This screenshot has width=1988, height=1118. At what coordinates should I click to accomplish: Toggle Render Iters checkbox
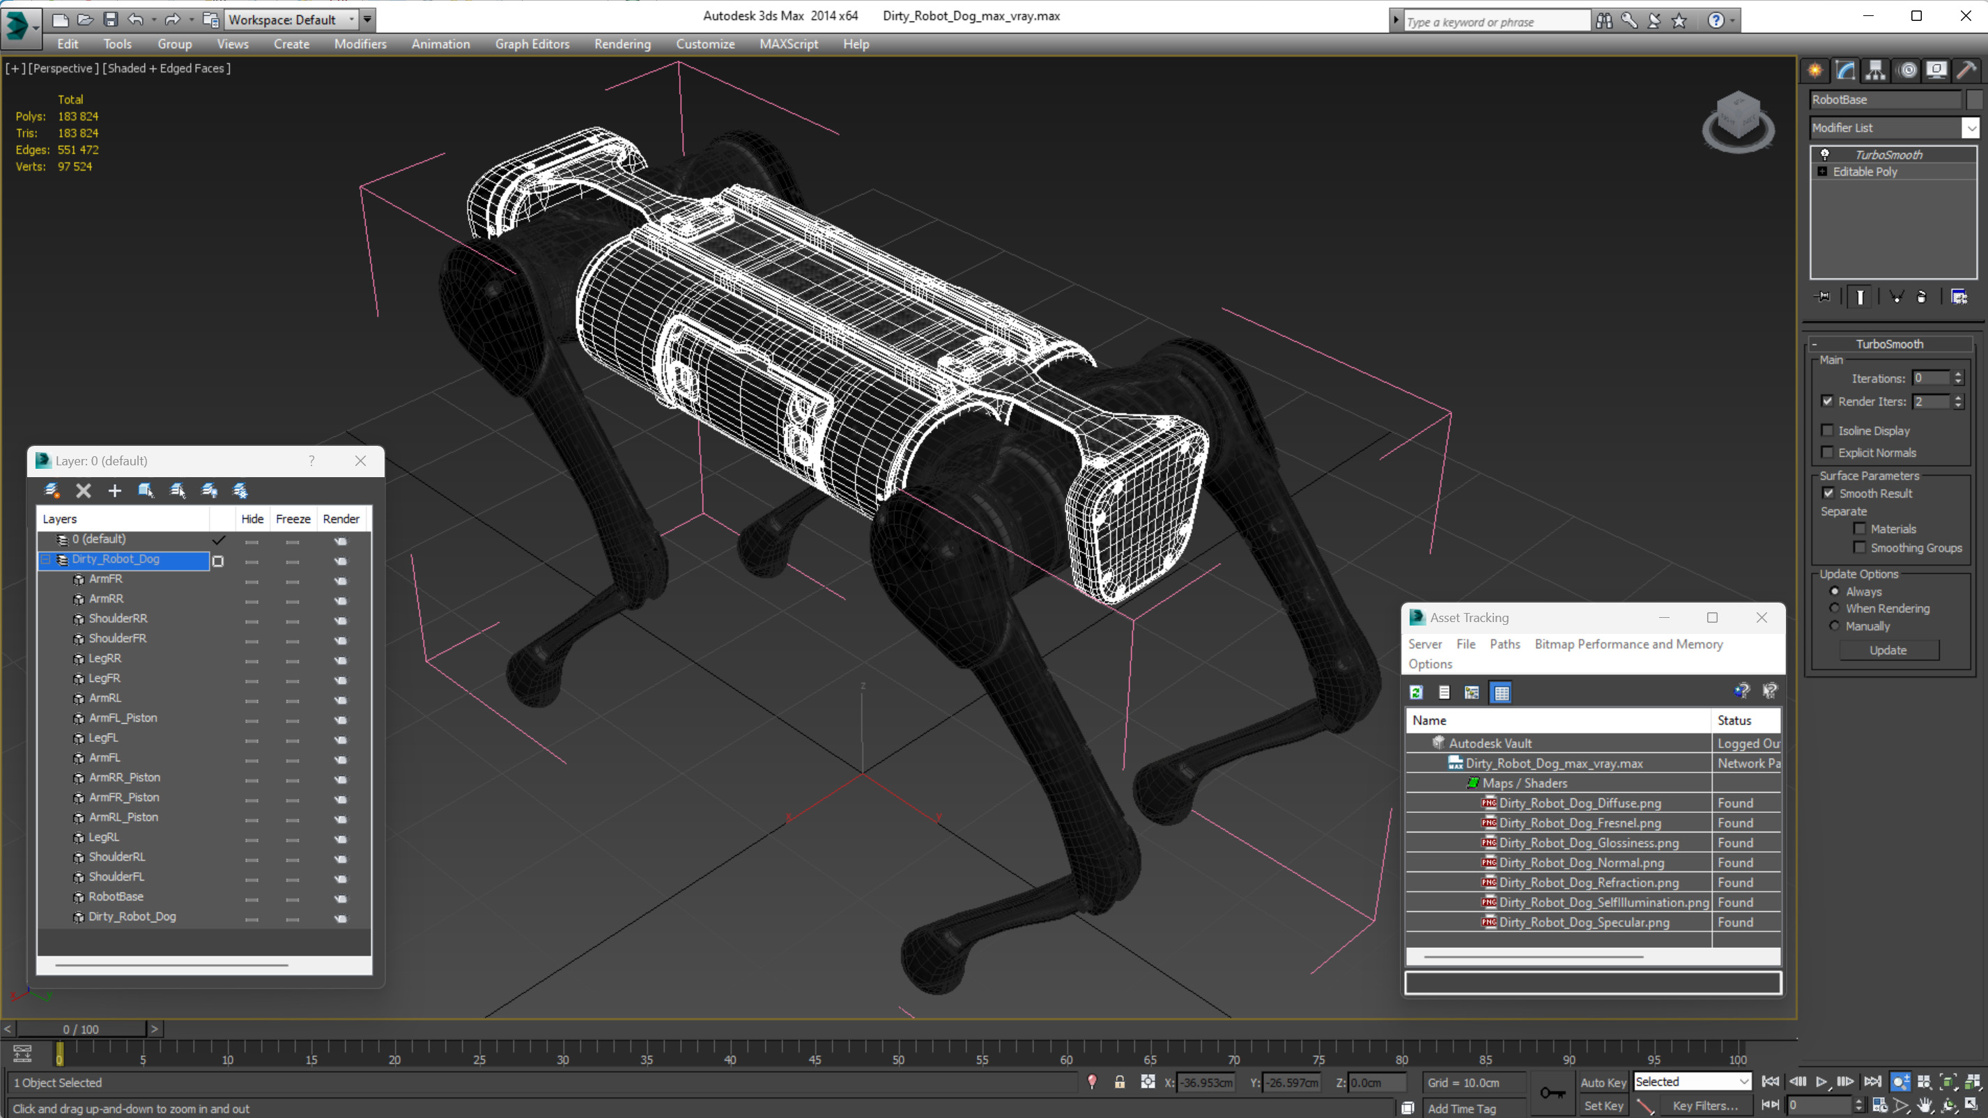(x=1828, y=401)
